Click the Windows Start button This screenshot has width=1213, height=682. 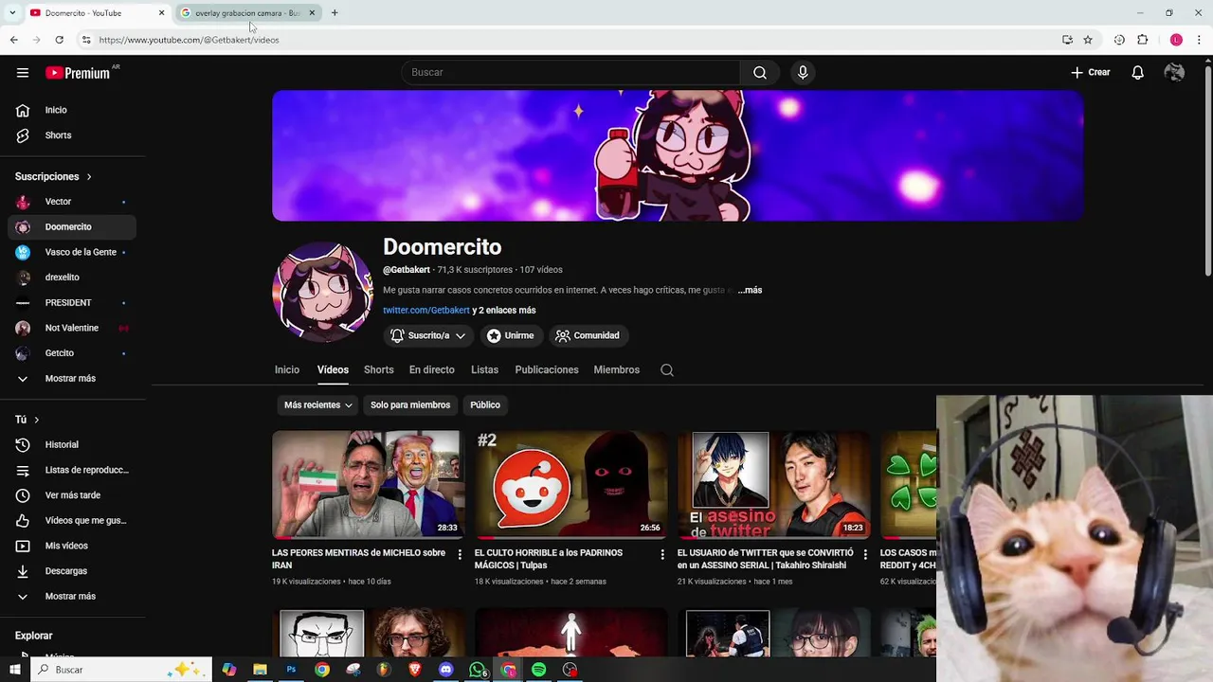click(14, 670)
